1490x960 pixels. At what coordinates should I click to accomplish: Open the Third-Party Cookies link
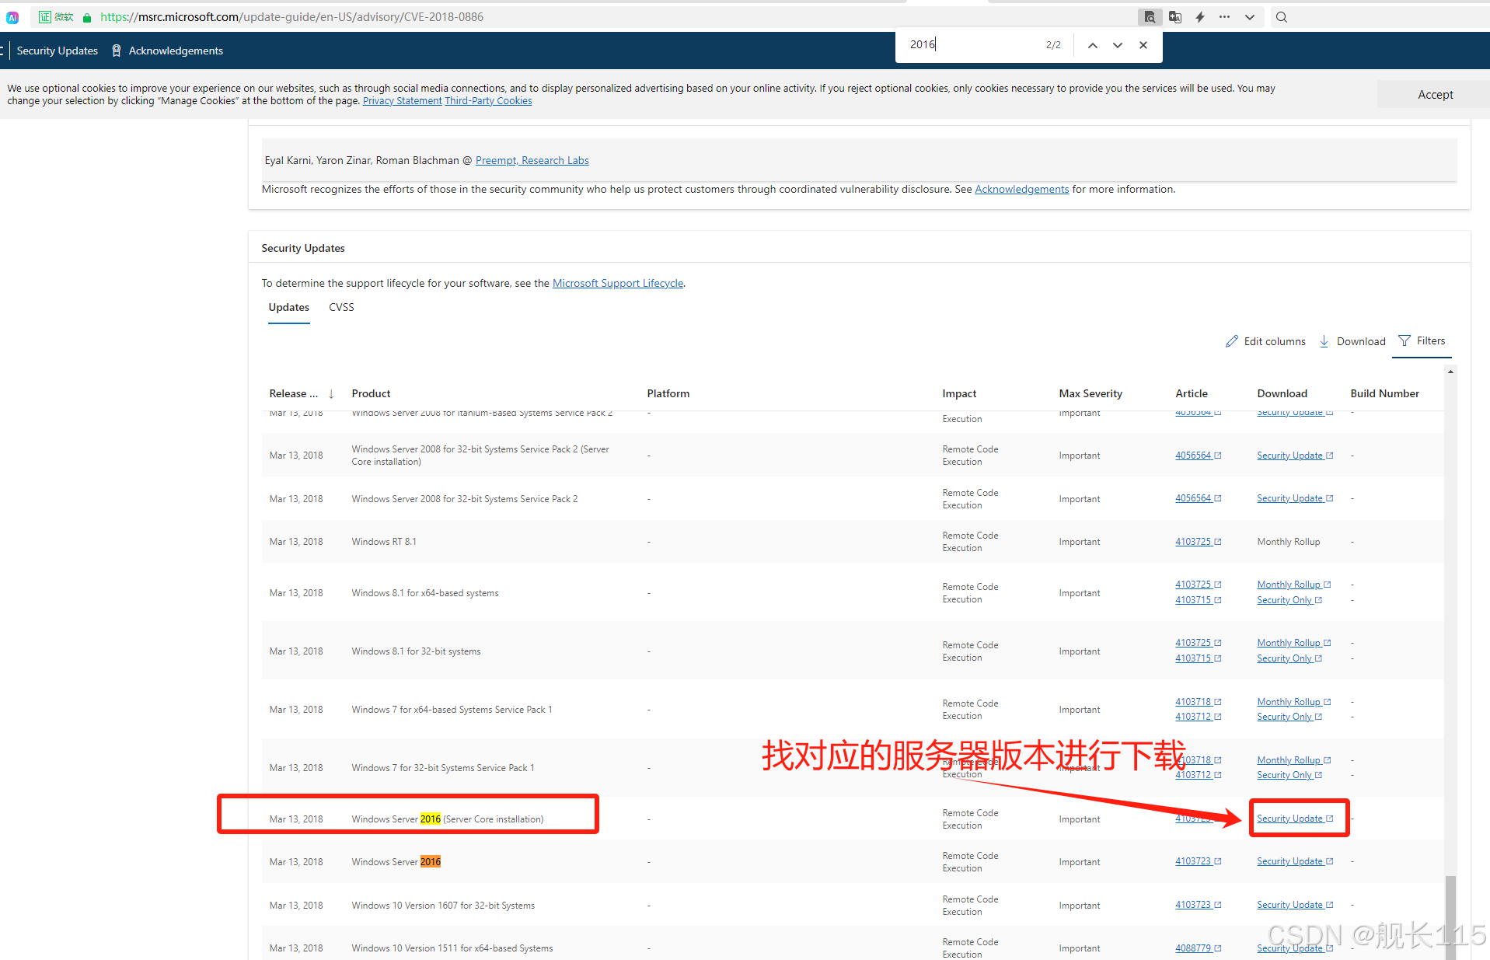[488, 101]
